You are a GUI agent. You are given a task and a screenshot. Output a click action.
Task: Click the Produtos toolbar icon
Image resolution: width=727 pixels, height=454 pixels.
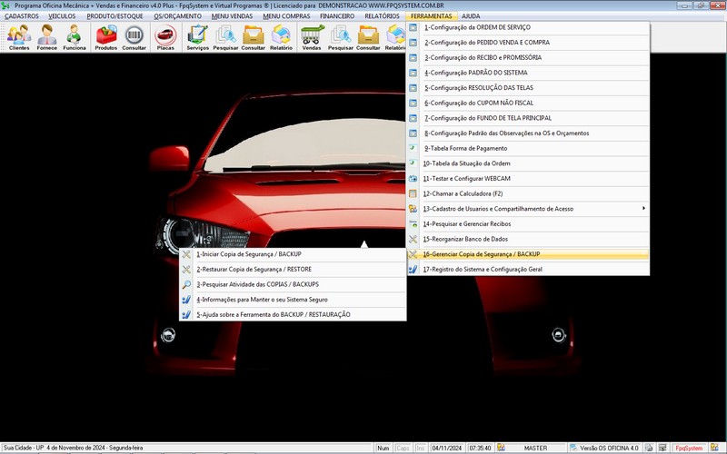coord(105,36)
